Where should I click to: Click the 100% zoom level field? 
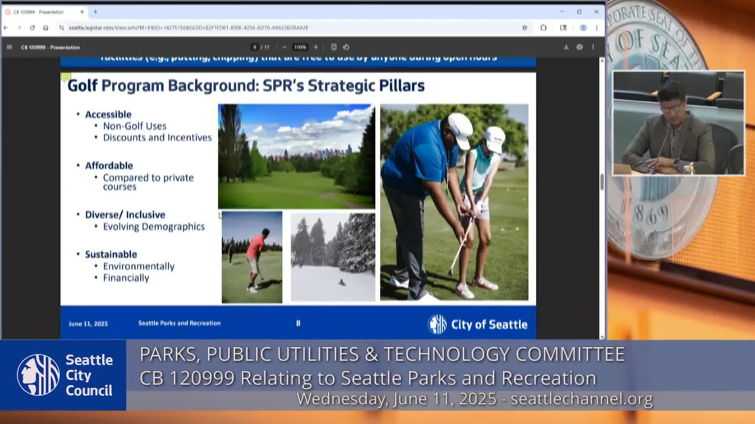pyautogui.click(x=300, y=47)
